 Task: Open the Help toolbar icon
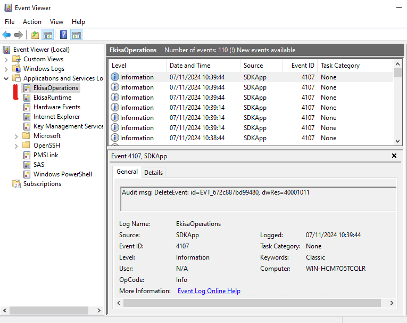63,35
